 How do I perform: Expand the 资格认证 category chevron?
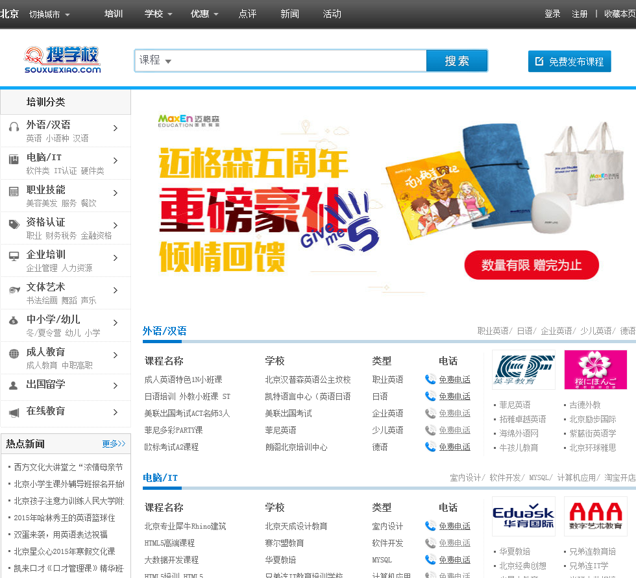tap(116, 225)
